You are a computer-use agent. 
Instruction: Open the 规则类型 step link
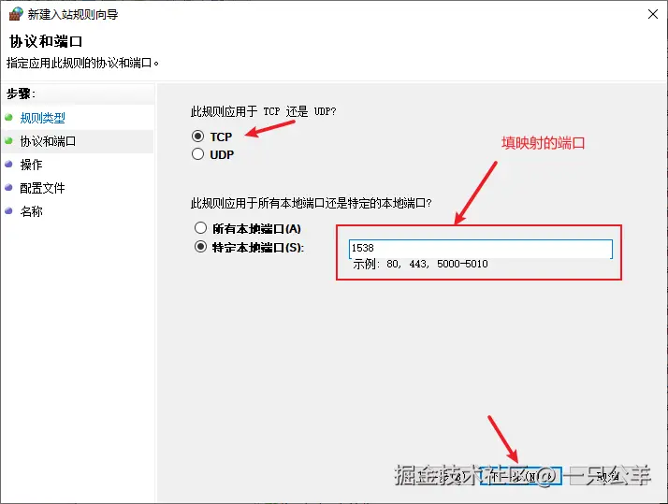[x=43, y=118]
